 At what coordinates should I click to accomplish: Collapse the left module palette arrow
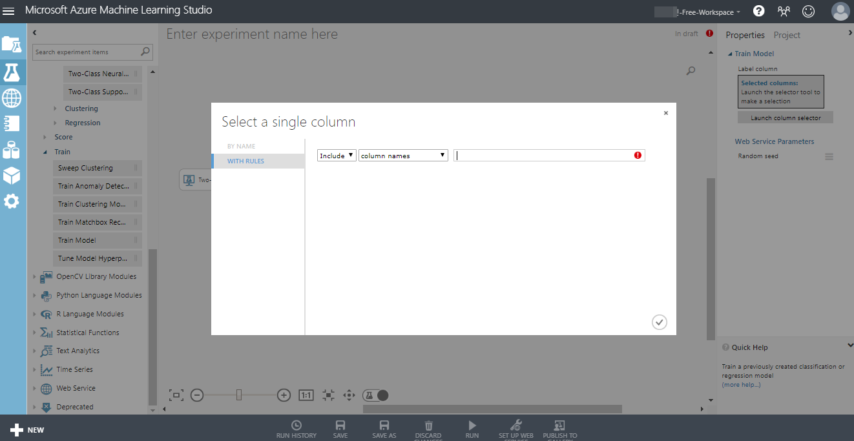point(34,32)
